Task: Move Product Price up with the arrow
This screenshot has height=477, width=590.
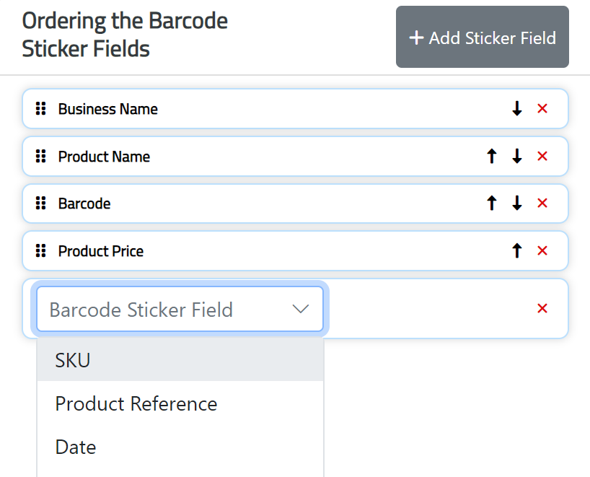Action: click(516, 250)
